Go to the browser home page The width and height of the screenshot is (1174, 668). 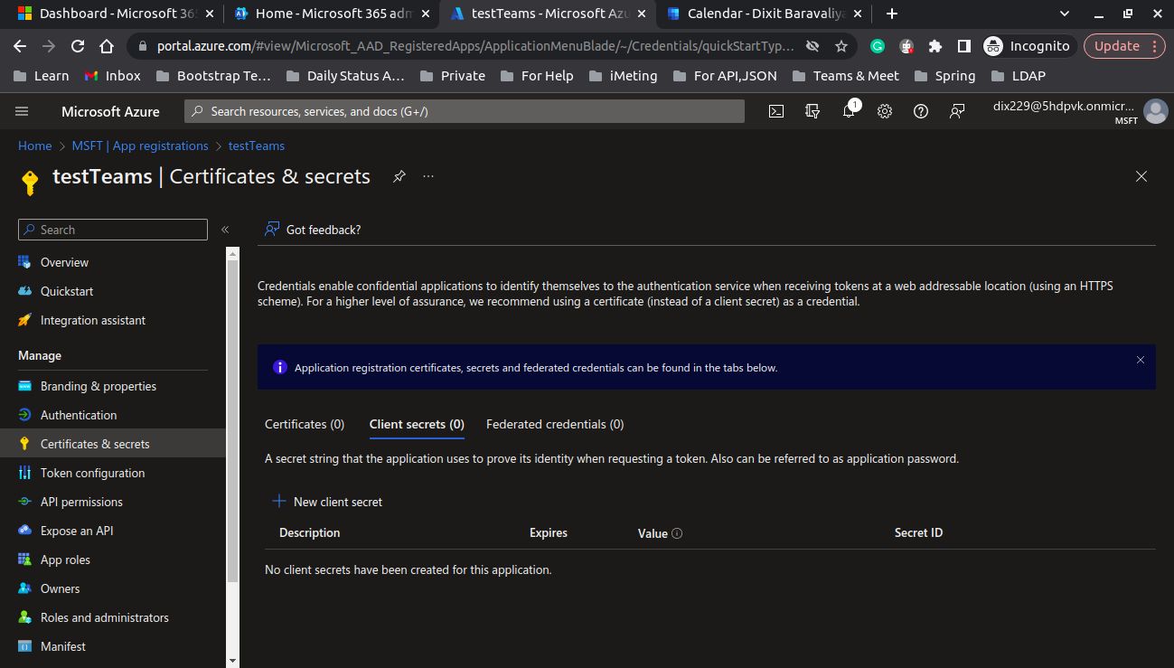[x=107, y=46]
